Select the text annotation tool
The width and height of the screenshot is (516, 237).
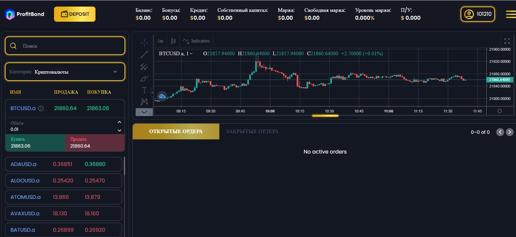[144, 90]
